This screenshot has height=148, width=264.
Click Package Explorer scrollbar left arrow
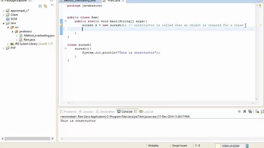[x=2, y=139]
